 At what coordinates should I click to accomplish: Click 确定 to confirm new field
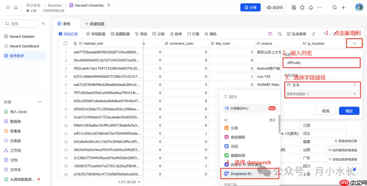(x=349, y=111)
